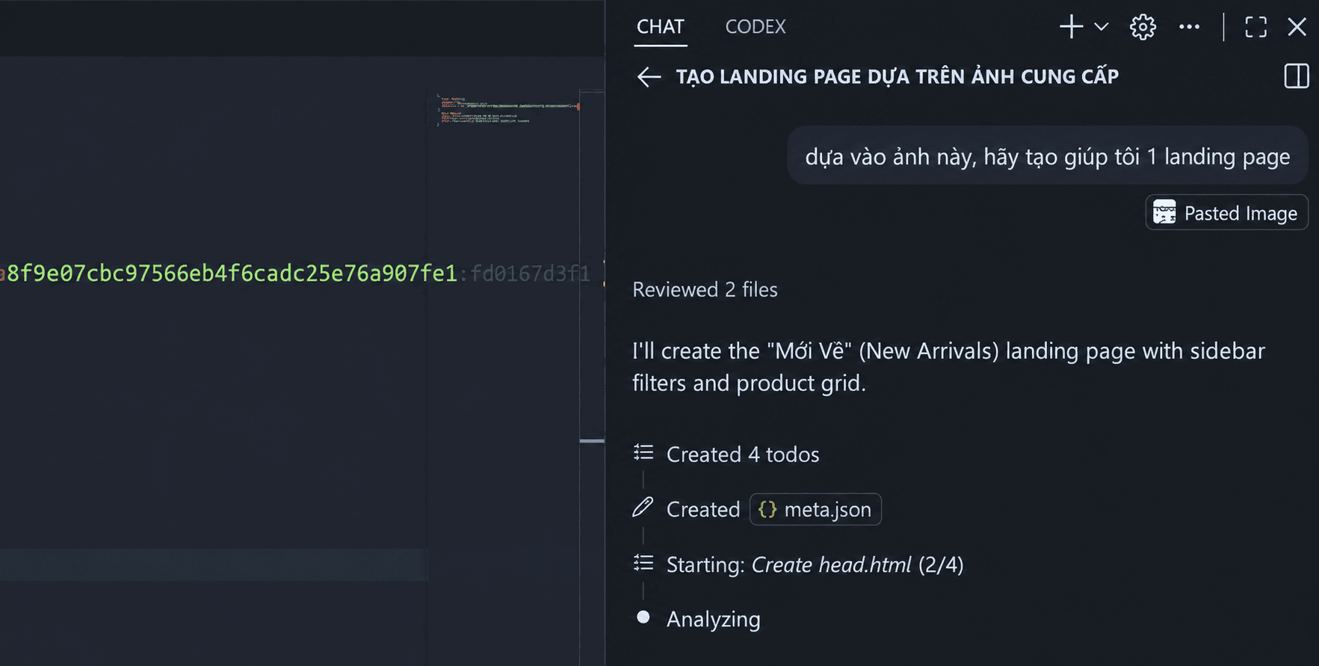Click the list icon beside Starting

[643, 563]
